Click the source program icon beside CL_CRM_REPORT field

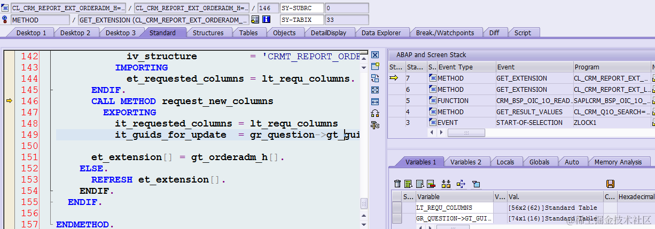(x=5, y=8)
